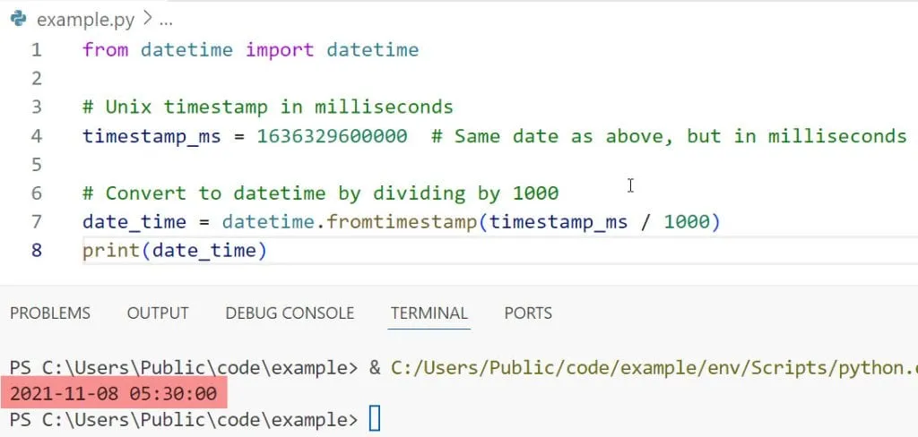Click the 'Convert to datetime' comment line
Screen dimensions: 918x437
point(320,193)
